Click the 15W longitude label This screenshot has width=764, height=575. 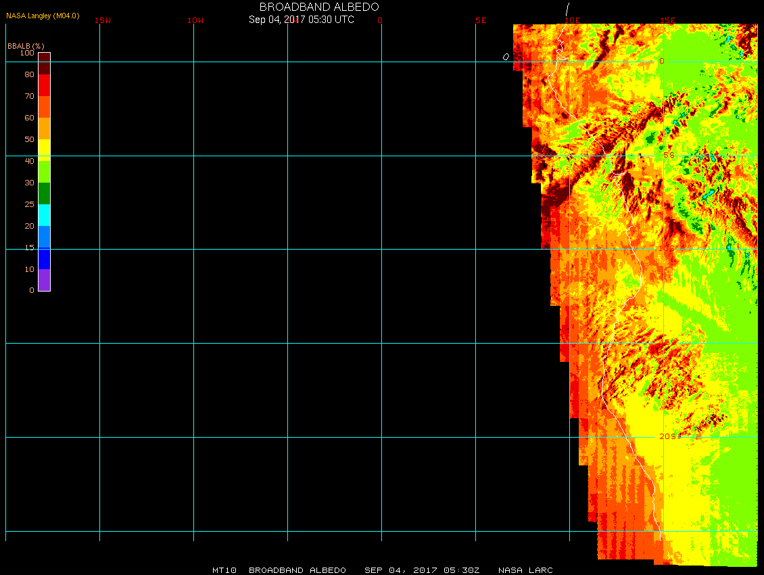click(x=103, y=20)
